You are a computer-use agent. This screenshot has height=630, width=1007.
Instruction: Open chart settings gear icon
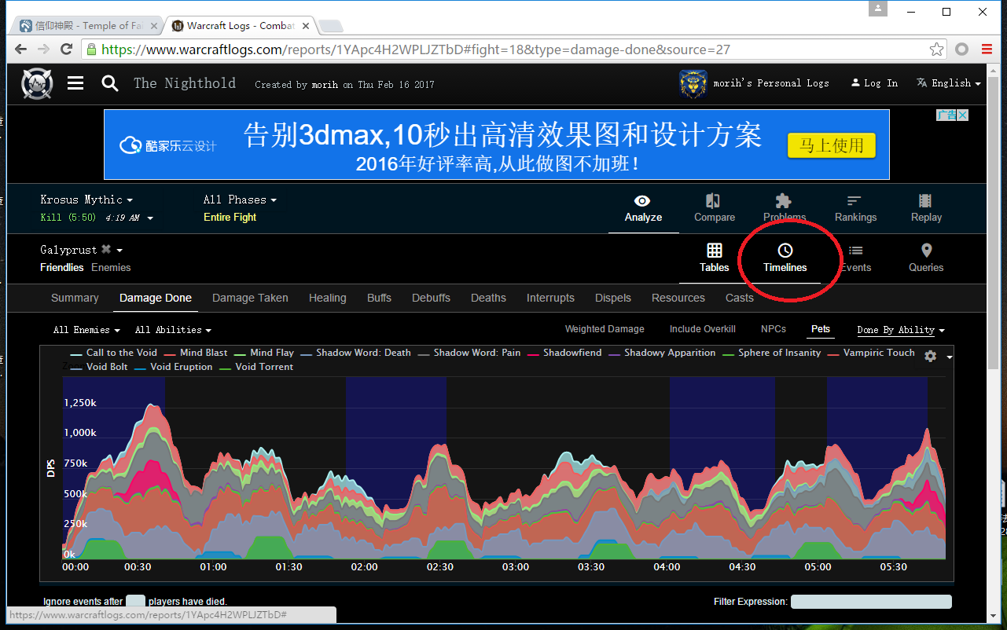pyautogui.click(x=931, y=356)
